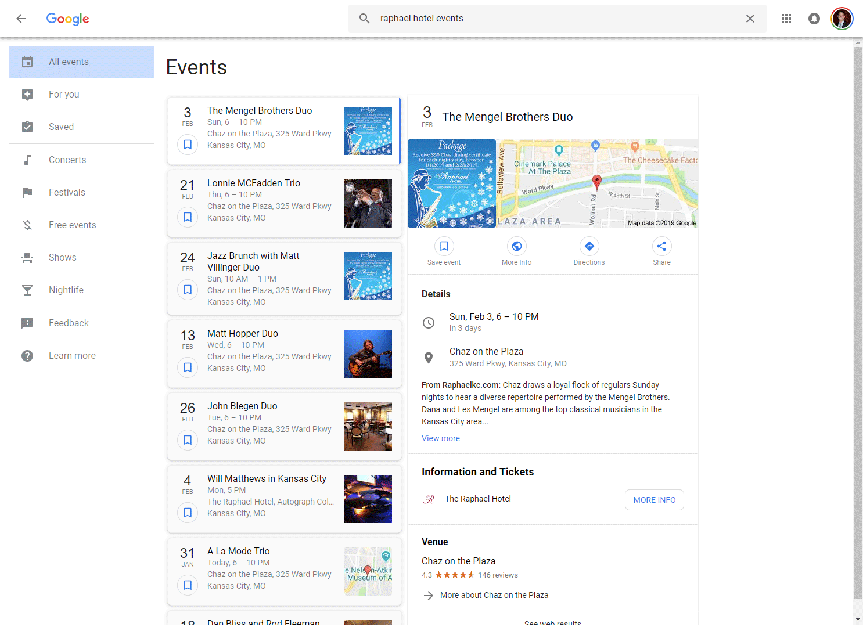
Task: Open the Google apps grid
Action: tap(786, 19)
